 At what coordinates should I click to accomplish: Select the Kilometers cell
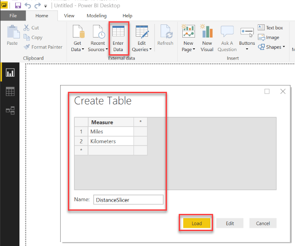click(x=111, y=141)
